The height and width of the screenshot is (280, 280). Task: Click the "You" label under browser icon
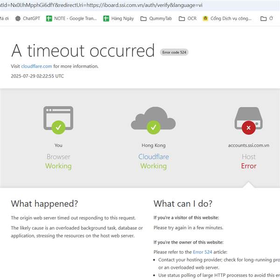coord(58,145)
